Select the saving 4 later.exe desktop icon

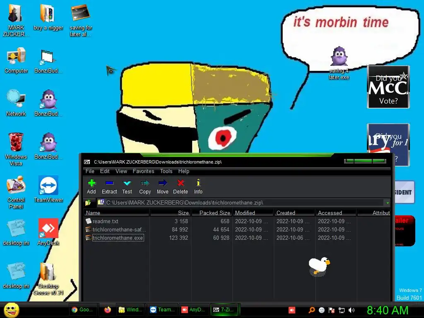tap(339, 63)
